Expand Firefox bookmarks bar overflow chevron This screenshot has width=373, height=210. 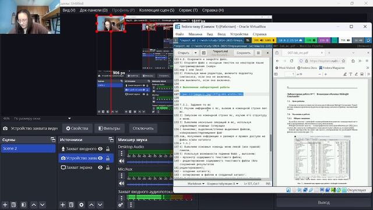tap(368, 68)
